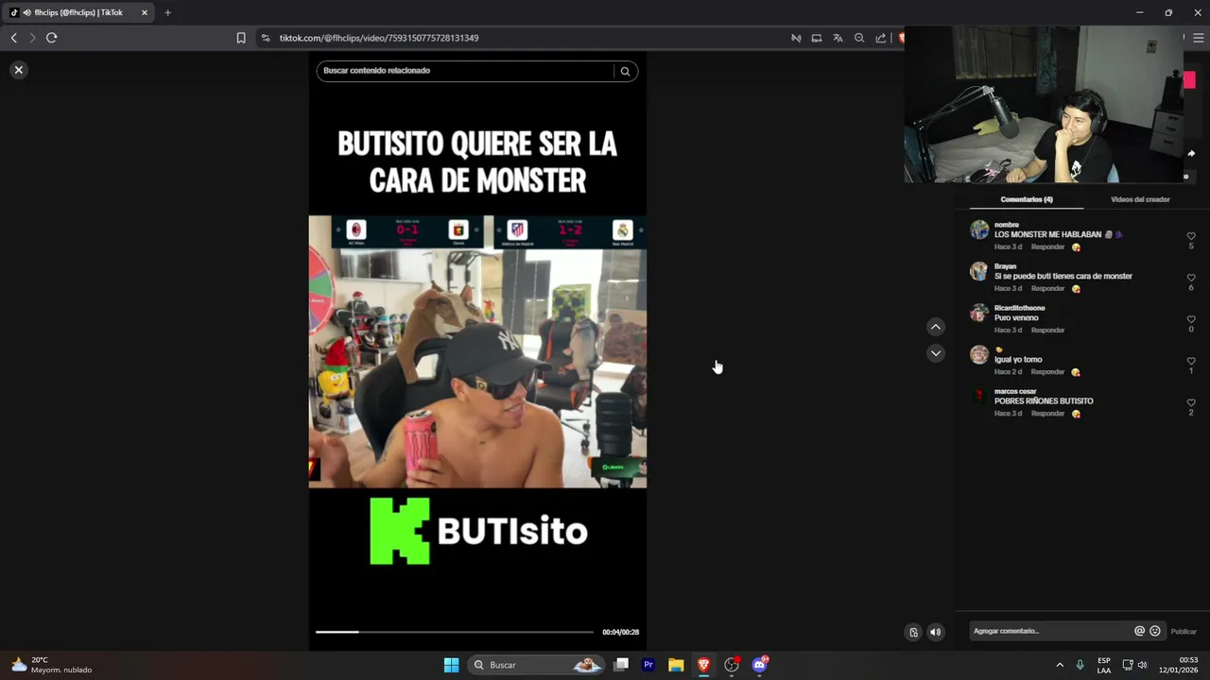Open site settings icon beside the URL
1210x680 pixels.
pos(266,38)
